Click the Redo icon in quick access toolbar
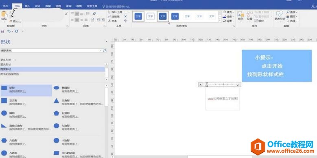 17,31
